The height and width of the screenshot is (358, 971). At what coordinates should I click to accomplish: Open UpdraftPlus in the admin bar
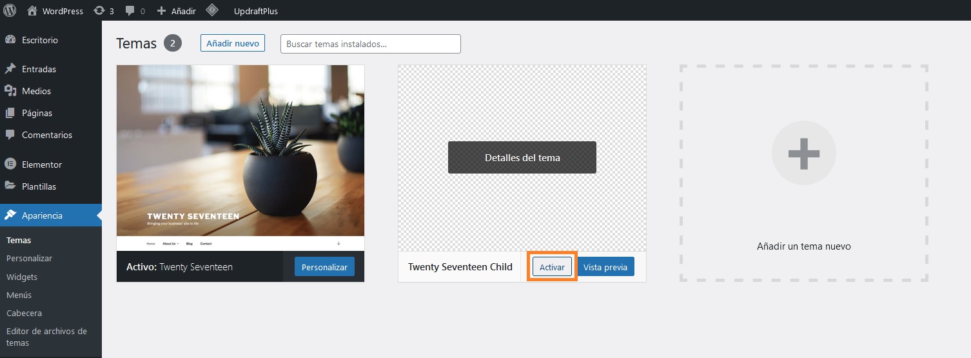click(255, 11)
